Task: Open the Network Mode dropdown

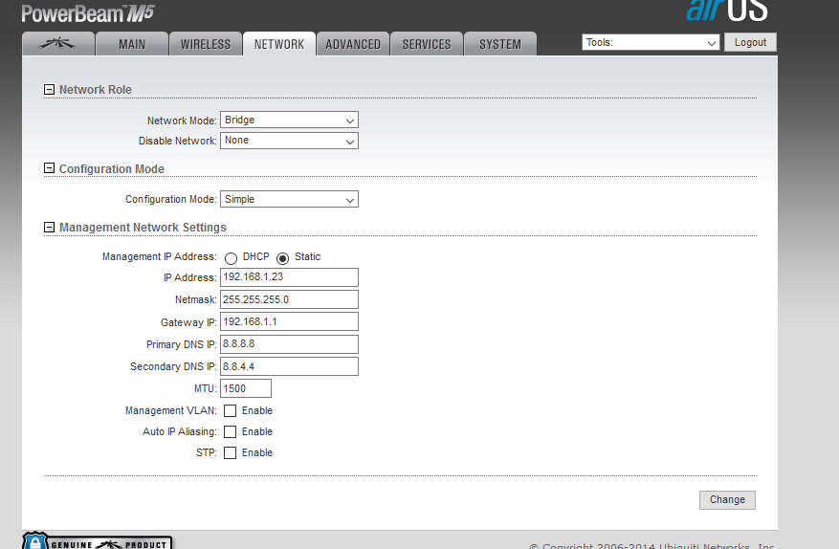Action: (x=289, y=120)
